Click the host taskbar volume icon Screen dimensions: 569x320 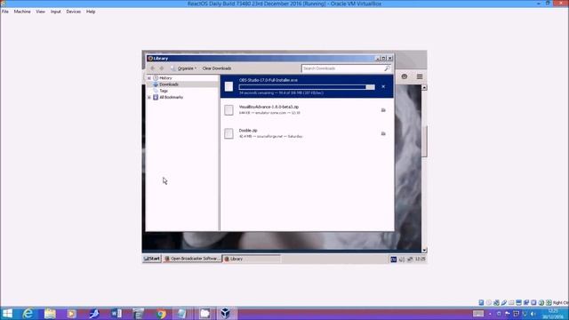533,314
